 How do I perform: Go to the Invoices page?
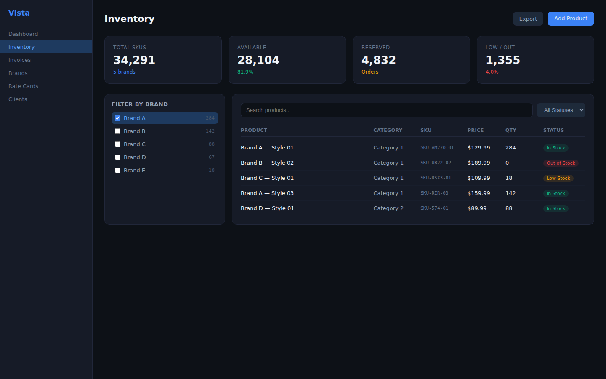coord(20,60)
